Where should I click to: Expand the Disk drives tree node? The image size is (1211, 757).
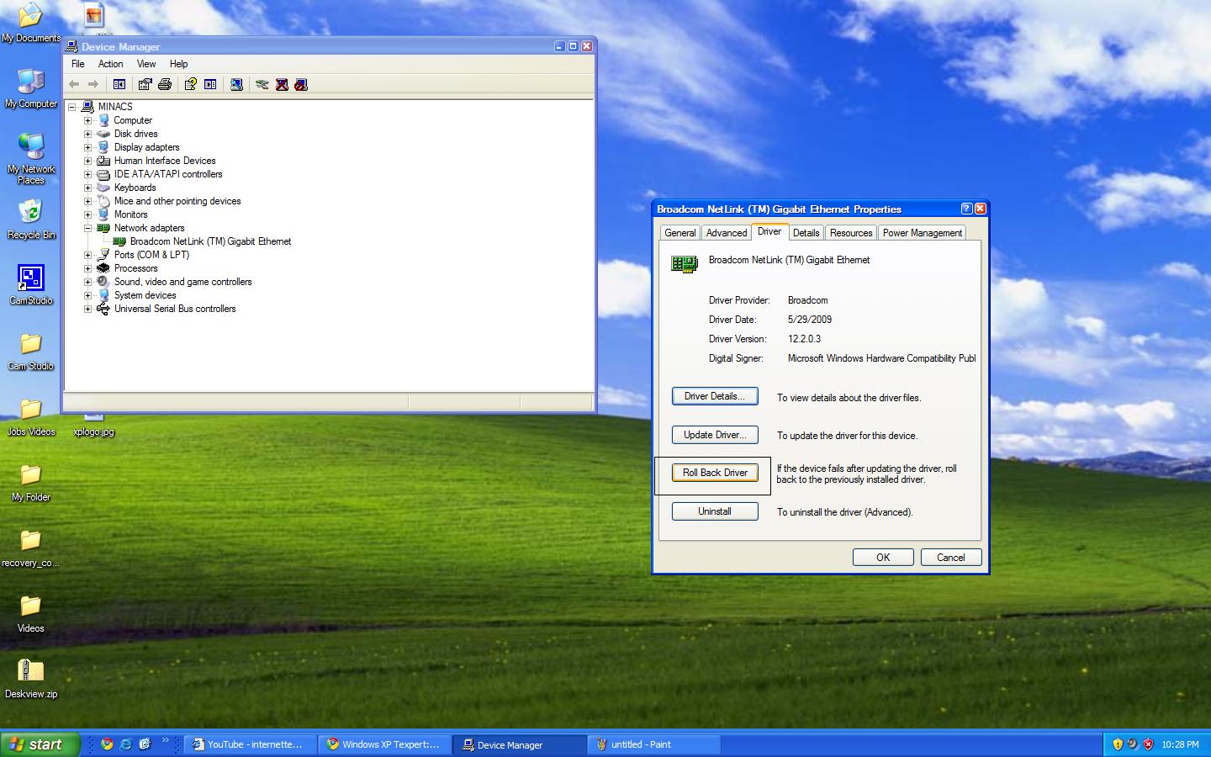(87, 134)
